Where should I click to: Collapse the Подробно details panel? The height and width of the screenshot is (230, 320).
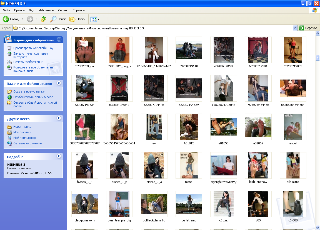click(59, 156)
